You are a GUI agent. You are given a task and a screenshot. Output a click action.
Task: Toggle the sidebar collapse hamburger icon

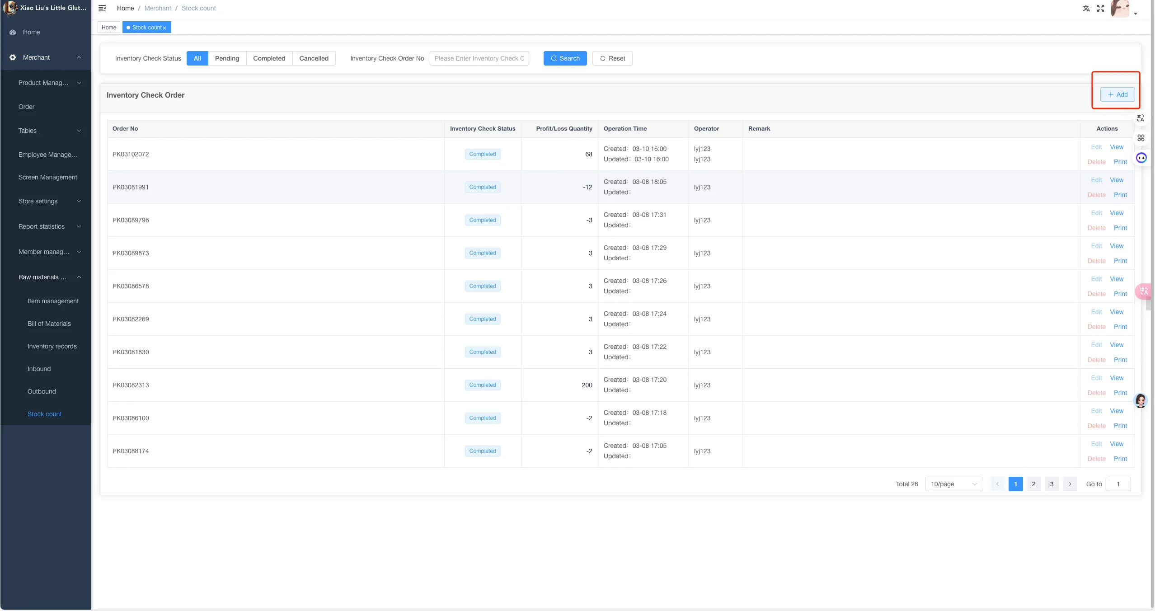click(102, 8)
